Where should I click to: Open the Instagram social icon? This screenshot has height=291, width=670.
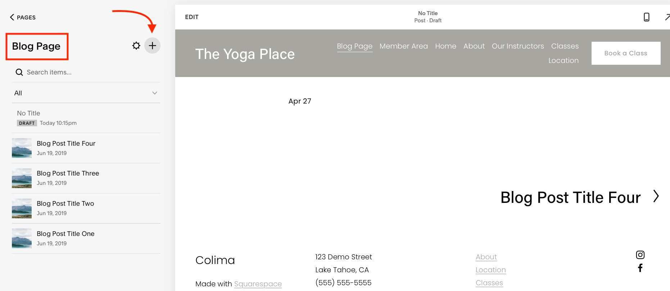tap(640, 255)
